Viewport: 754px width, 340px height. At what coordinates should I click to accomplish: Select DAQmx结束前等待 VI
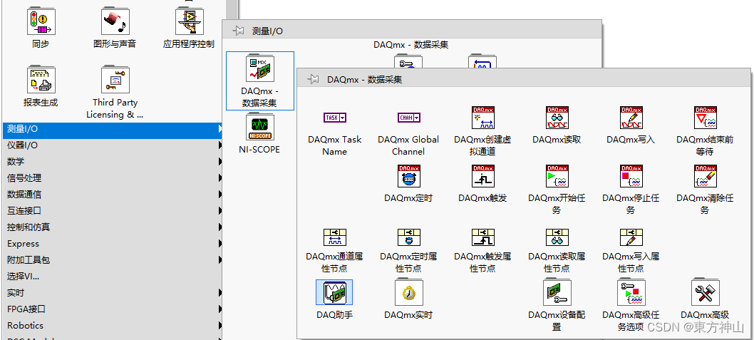[x=706, y=118]
